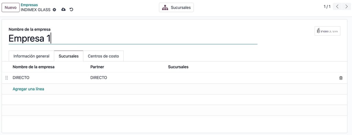Click the Indiglass company logo image

coord(327,31)
